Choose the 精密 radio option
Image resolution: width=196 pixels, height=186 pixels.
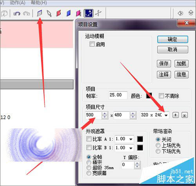(89, 162)
